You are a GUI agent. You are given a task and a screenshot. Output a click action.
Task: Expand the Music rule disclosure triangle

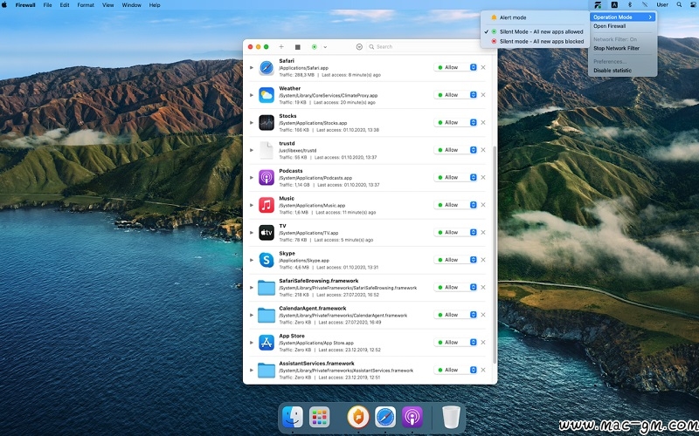(252, 205)
